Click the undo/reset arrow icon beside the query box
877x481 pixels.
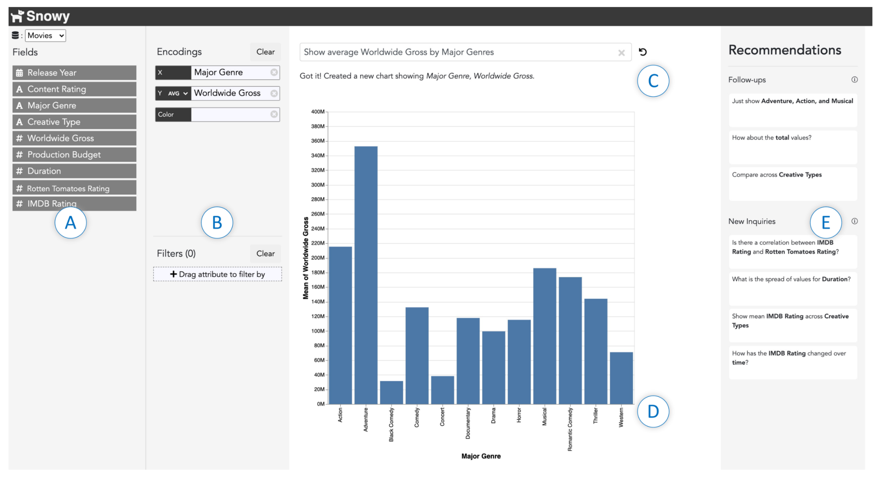click(642, 52)
